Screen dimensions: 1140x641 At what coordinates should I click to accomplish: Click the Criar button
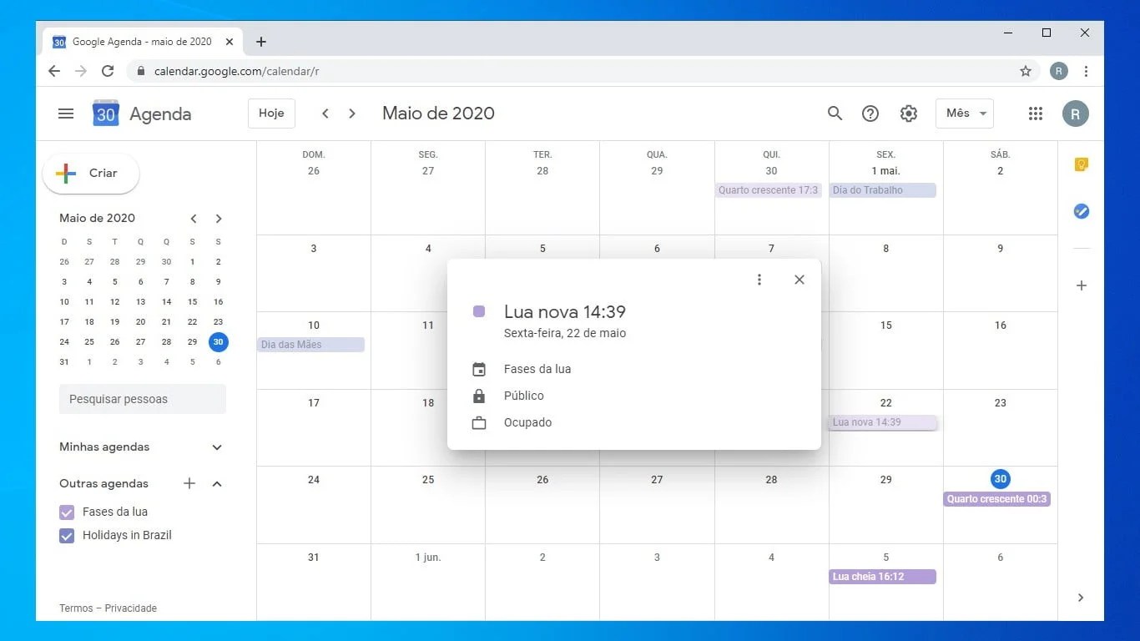(x=91, y=173)
